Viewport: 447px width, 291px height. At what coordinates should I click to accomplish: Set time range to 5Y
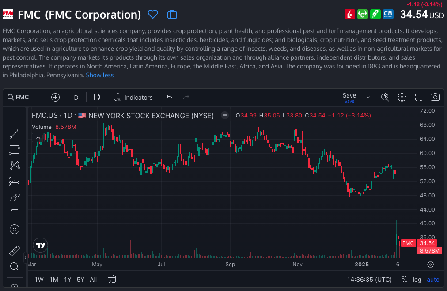81,280
